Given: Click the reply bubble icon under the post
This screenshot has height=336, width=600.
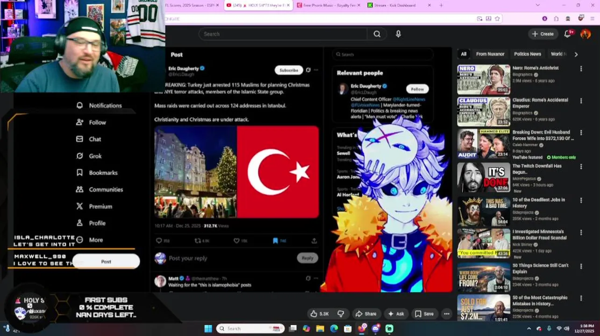Looking at the screenshot, I should point(159,241).
